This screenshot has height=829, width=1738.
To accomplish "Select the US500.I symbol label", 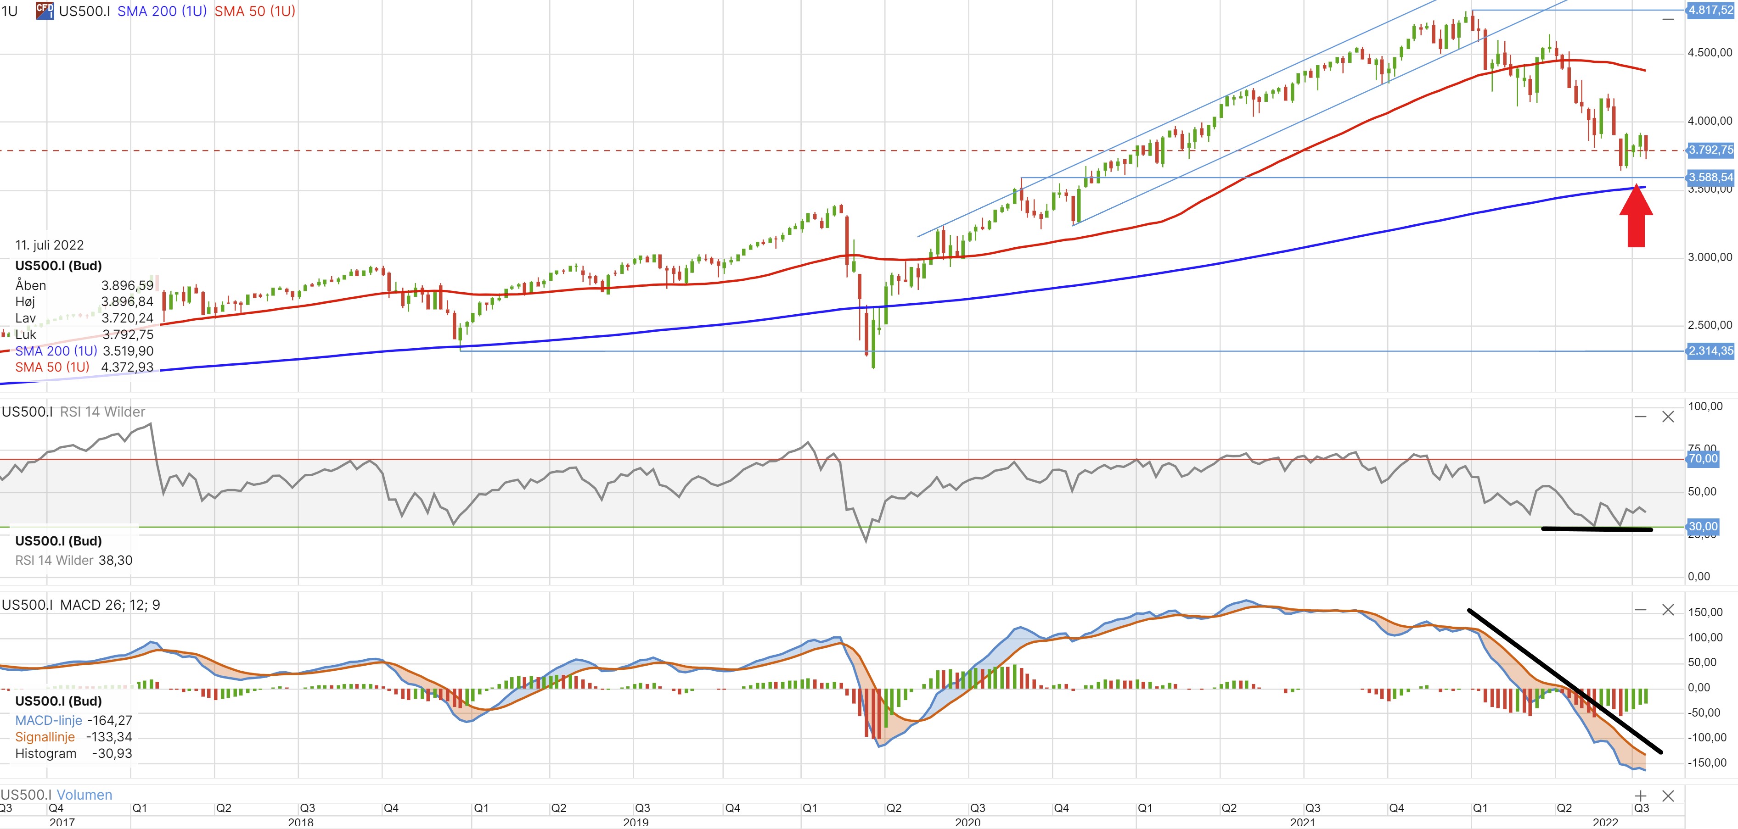I will pos(84,11).
